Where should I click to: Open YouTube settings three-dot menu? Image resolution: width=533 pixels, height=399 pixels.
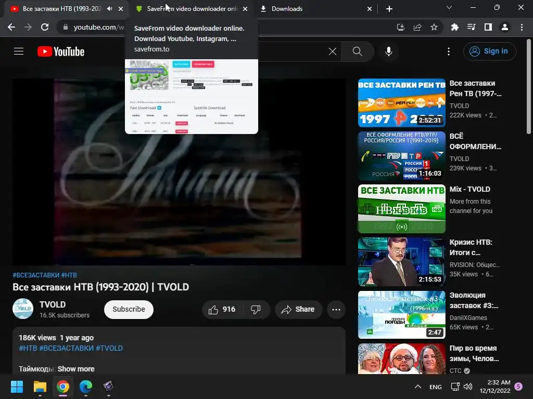coord(448,51)
